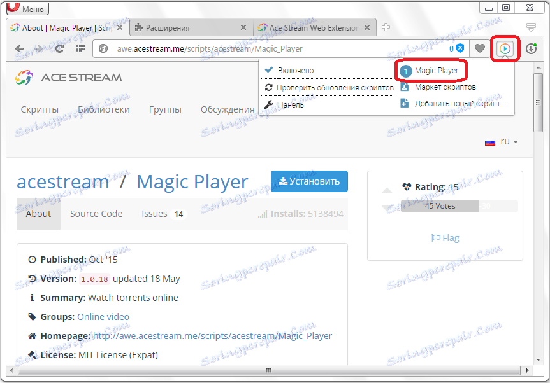
Task: Open Маркет скриптов entry
Action: [x=445, y=87]
